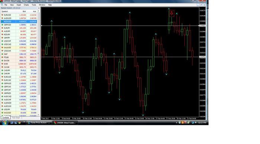This screenshot has width=260, height=144.
Task: Open the View menu
Action: (12, 5)
